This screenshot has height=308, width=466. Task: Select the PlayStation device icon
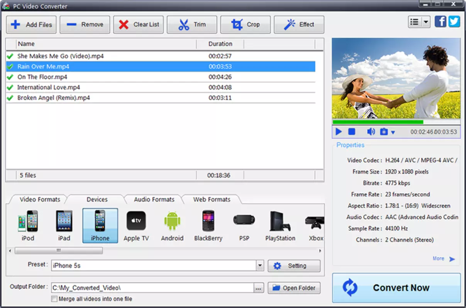click(280, 226)
